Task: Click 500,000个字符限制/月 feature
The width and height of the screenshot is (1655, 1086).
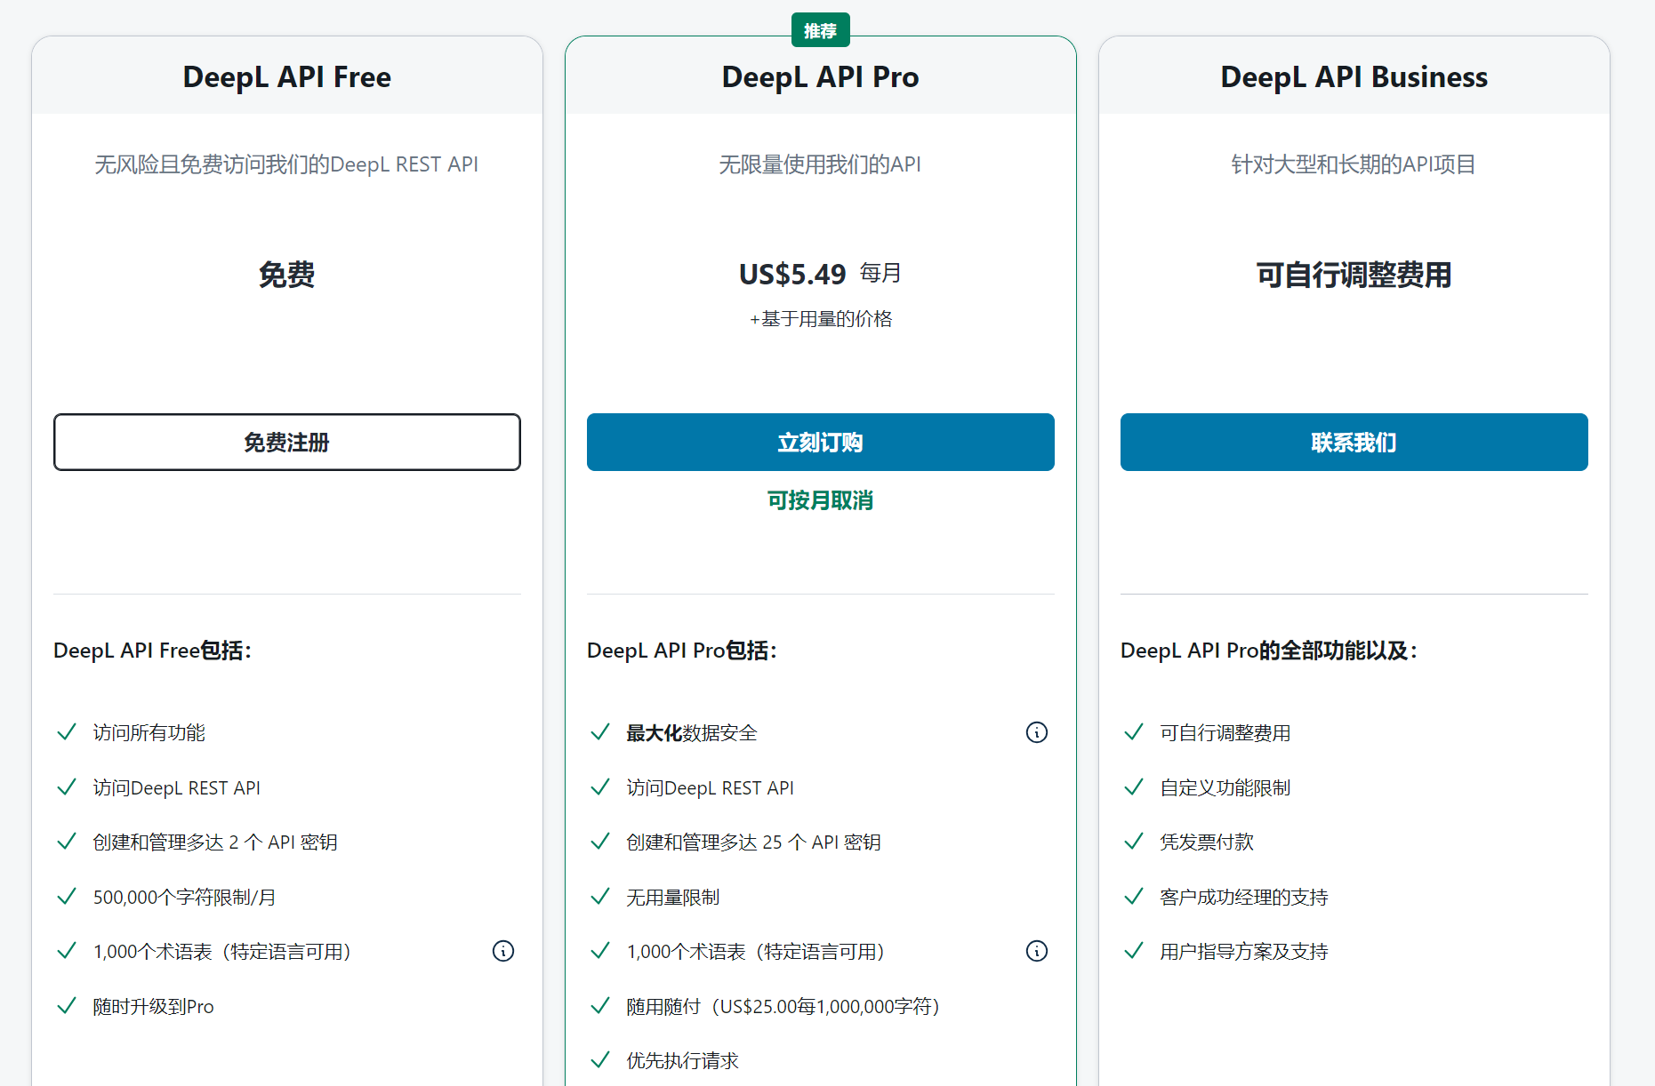Action: coord(184,897)
